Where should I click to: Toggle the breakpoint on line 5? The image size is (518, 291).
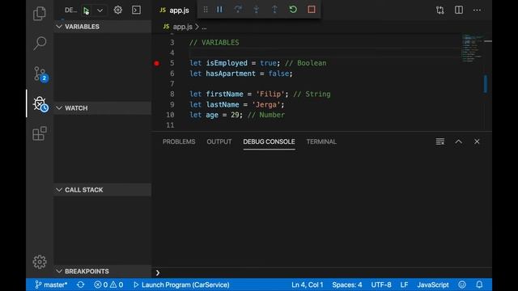(157, 63)
